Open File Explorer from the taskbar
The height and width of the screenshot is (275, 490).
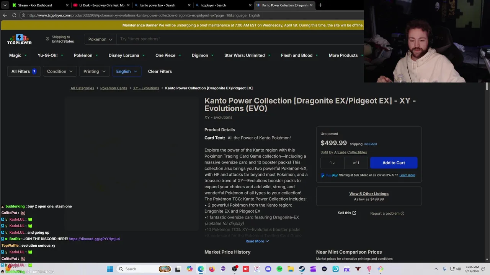click(x=291, y=269)
